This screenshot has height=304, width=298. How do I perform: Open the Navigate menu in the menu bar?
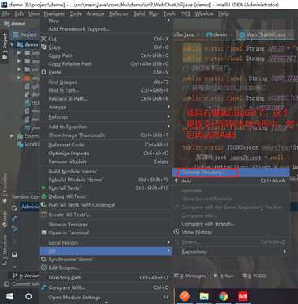[x=54, y=13]
